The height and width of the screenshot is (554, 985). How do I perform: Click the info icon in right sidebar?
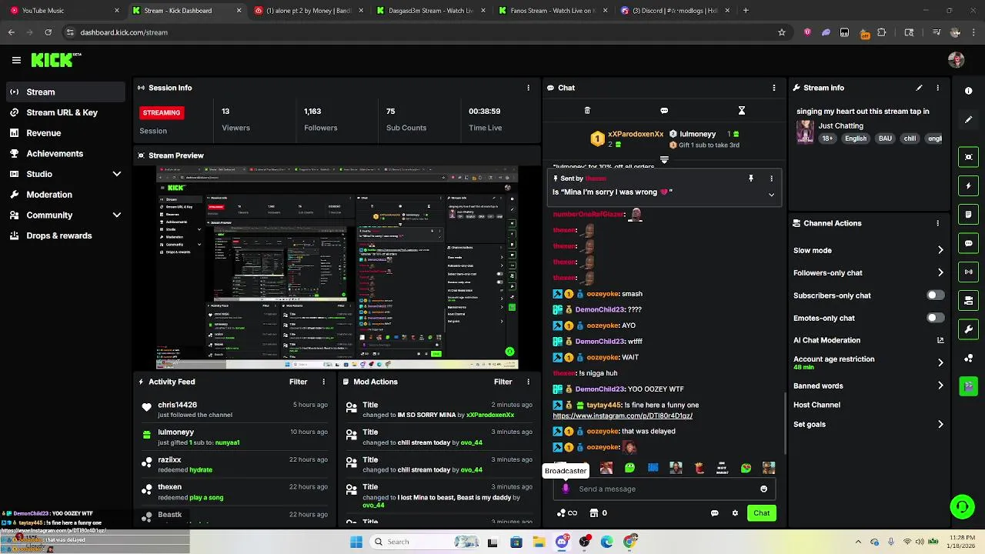pos(968,91)
